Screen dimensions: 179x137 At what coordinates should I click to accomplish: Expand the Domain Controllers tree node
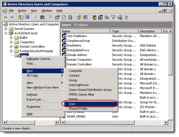[x=11, y=47]
